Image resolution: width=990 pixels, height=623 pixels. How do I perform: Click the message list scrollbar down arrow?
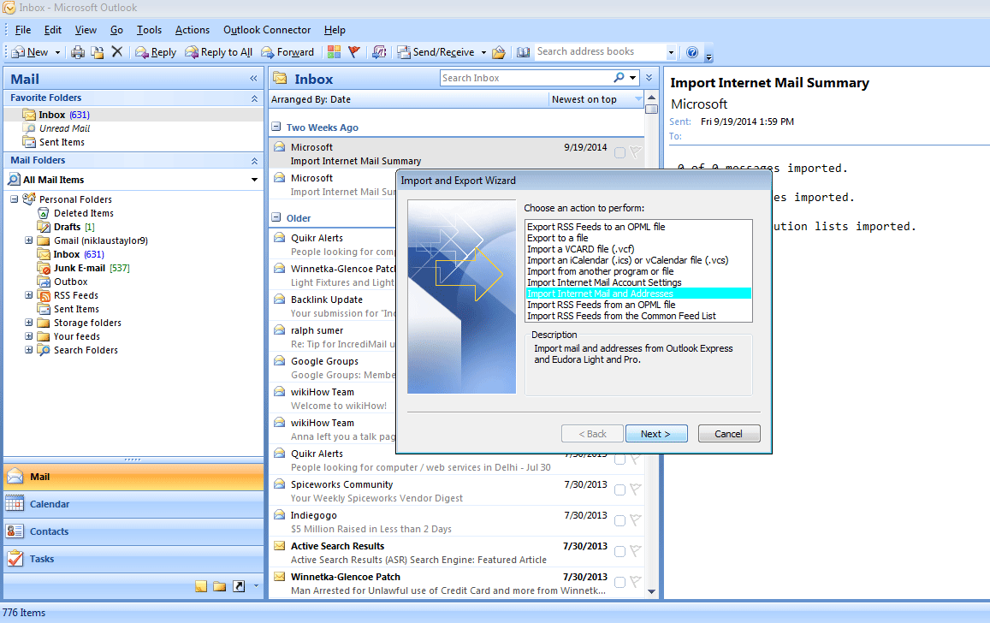tap(651, 592)
